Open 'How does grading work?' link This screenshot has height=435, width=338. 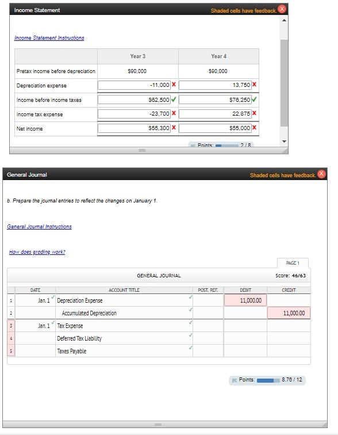pyautogui.click(x=37, y=251)
